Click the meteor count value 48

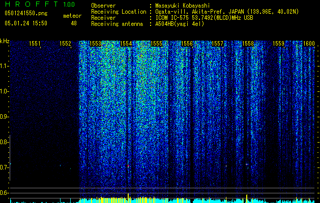pyautogui.click(x=74, y=23)
